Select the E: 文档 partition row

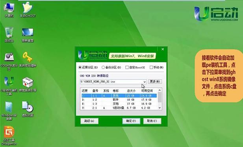119,104
